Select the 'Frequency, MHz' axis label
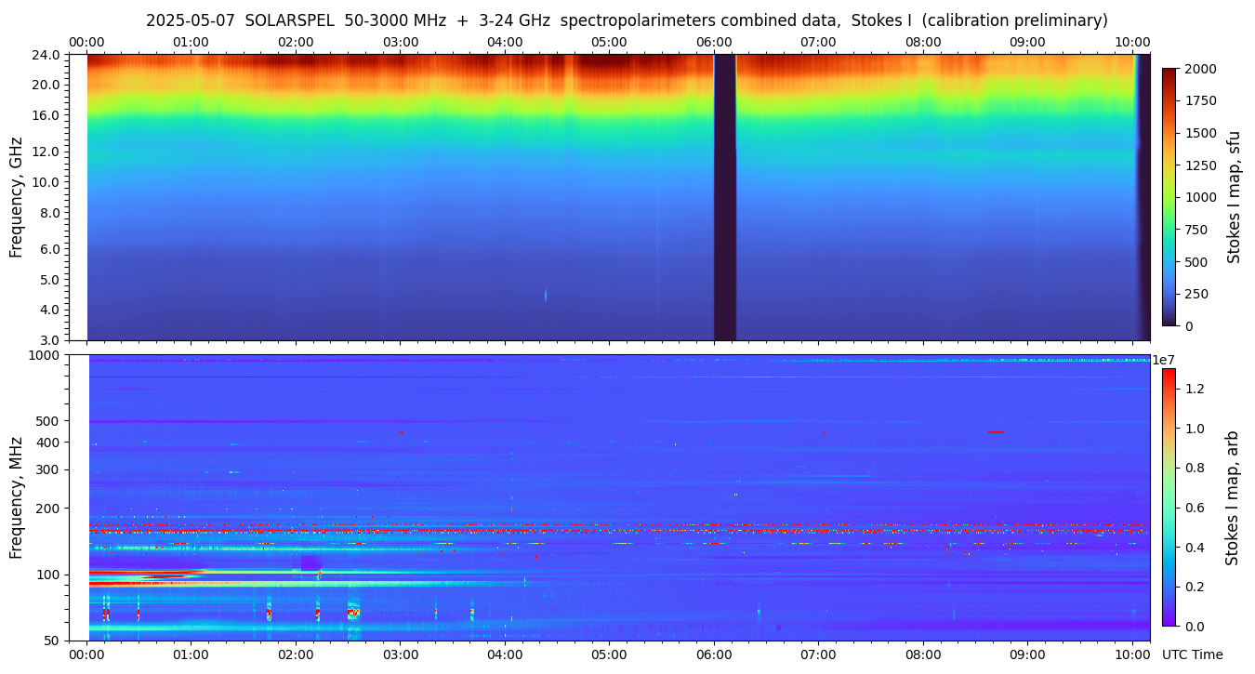Viewport: 1255px width, 674px height. click(16, 497)
